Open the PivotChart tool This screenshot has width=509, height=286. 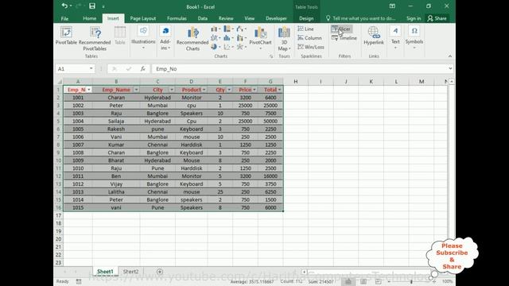(260, 38)
